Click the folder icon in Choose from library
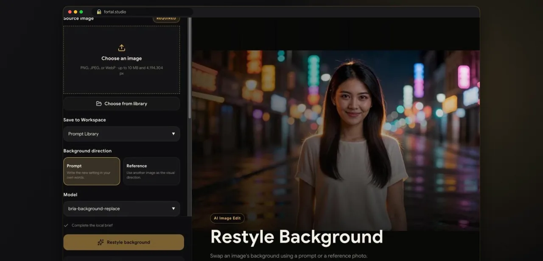 tap(99, 103)
